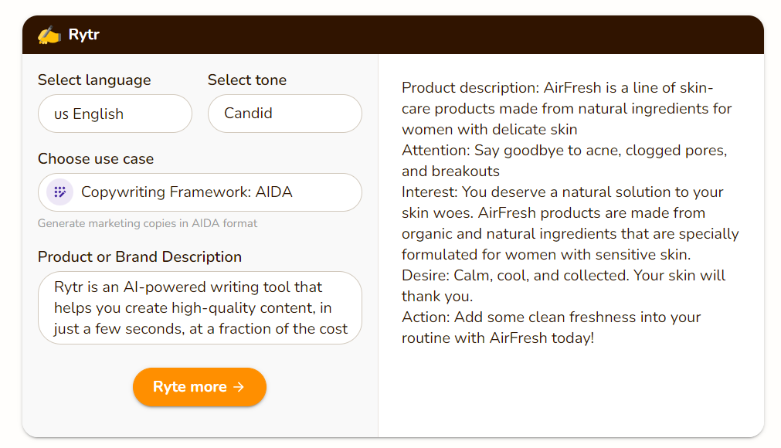
Task: Click the Desire line in generated output
Action: (x=563, y=286)
